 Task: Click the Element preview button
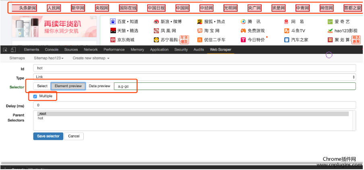68,86
